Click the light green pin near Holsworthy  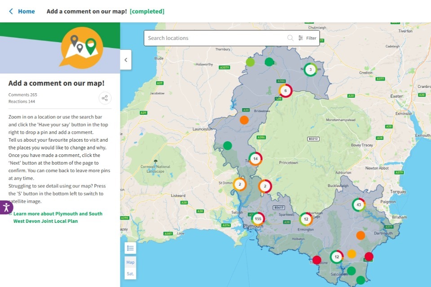(x=251, y=62)
